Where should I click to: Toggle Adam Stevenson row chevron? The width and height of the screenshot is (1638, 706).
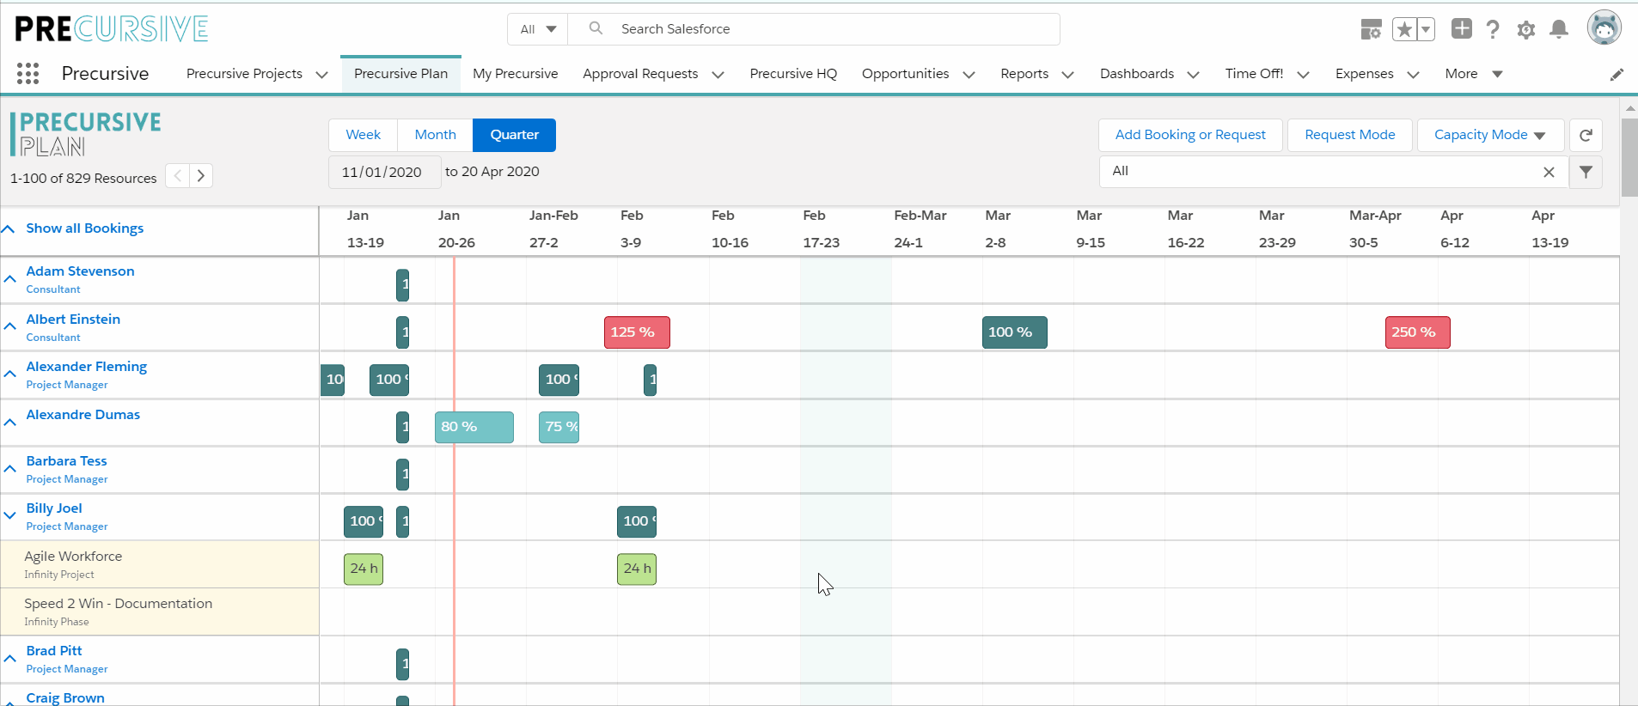pos(9,279)
